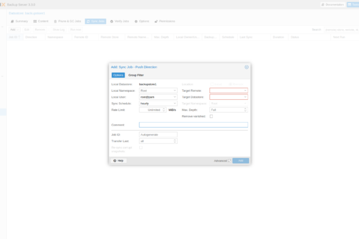Sort by Remote Store column header
359x239 pixels.
coord(112,37)
